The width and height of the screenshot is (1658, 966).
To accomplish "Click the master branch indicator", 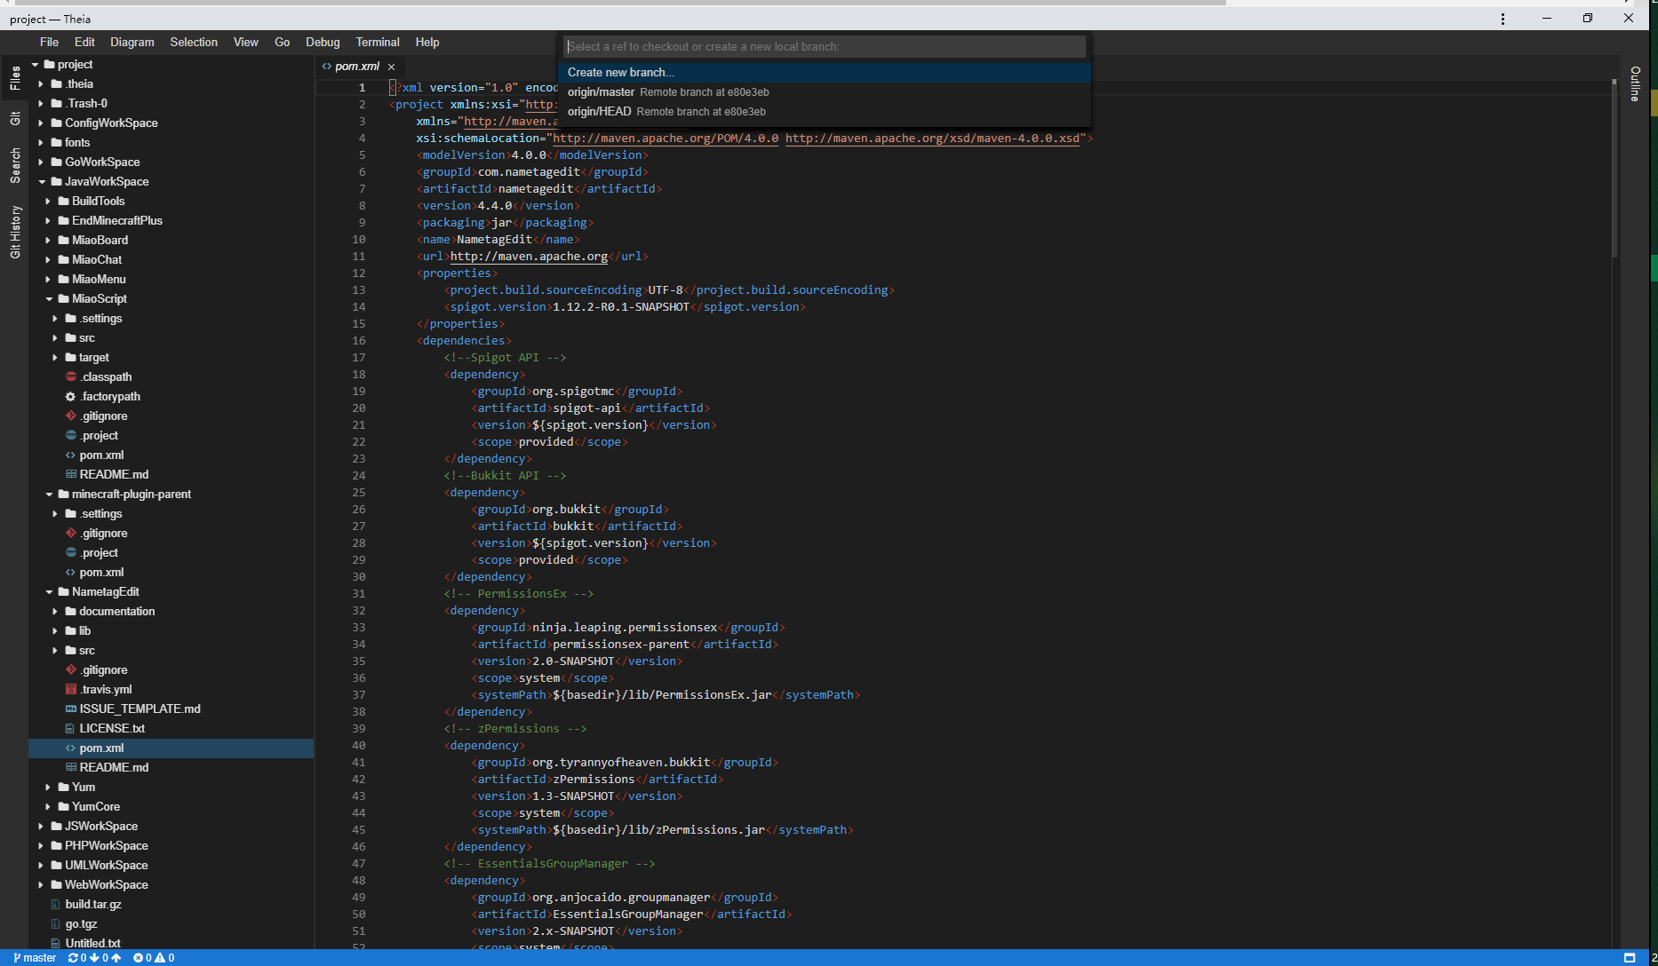I will (x=34, y=958).
